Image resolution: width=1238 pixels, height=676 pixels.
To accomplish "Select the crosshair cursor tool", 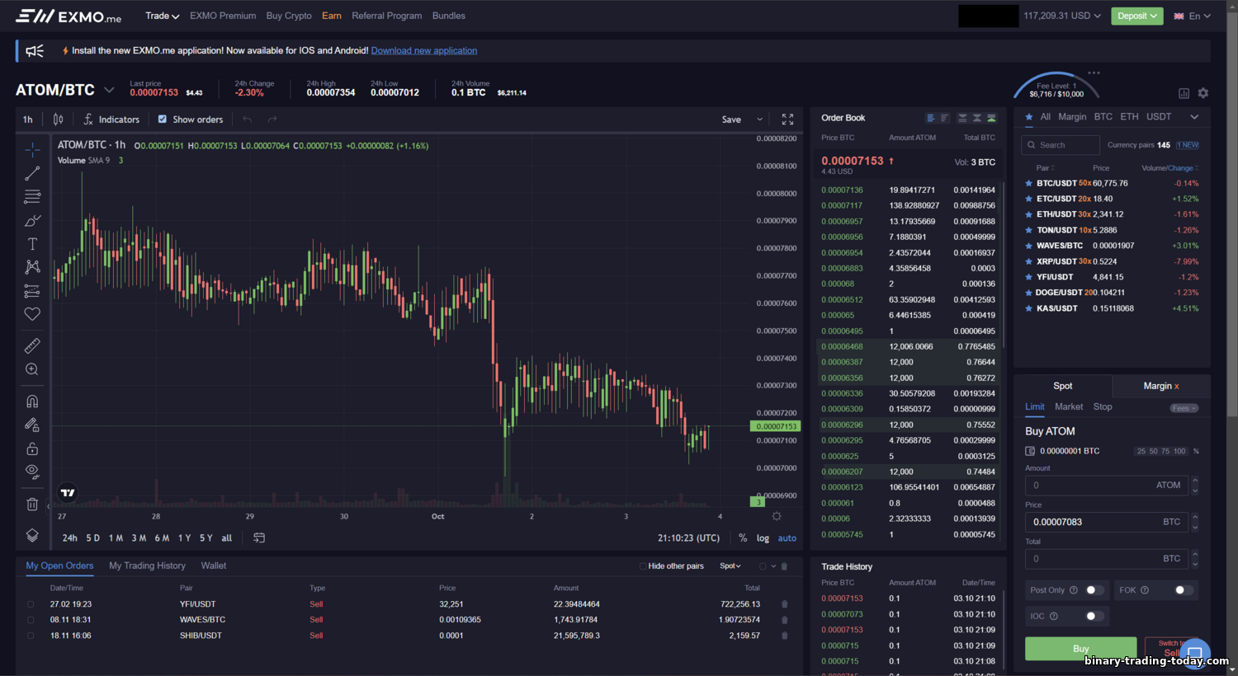I will click(32, 149).
